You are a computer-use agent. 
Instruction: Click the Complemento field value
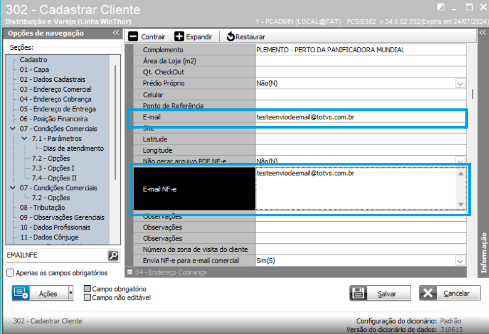361,50
